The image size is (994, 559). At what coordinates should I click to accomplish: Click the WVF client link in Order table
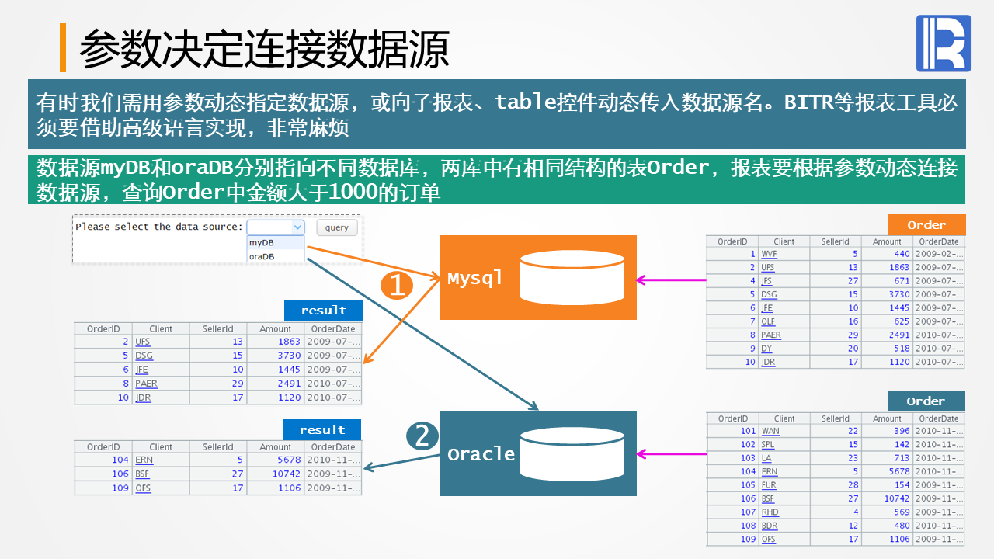769,254
